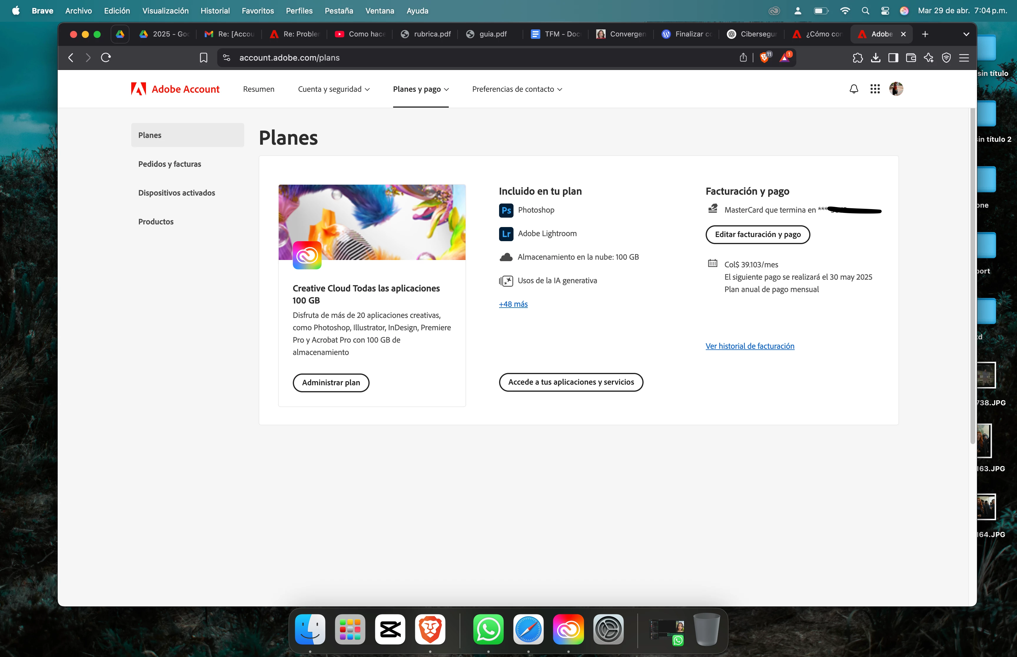This screenshot has height=657, width=1017.
Task: Open the notifications bell icon
Action: [854, 89]
